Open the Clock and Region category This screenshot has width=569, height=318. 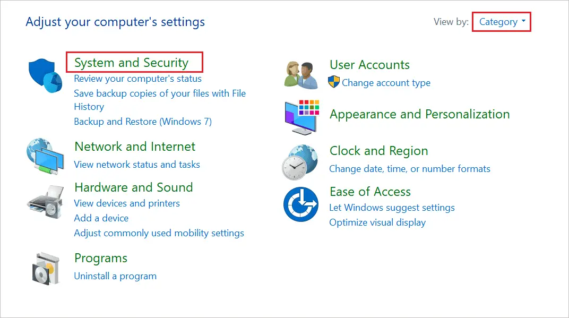click(378, 151)
